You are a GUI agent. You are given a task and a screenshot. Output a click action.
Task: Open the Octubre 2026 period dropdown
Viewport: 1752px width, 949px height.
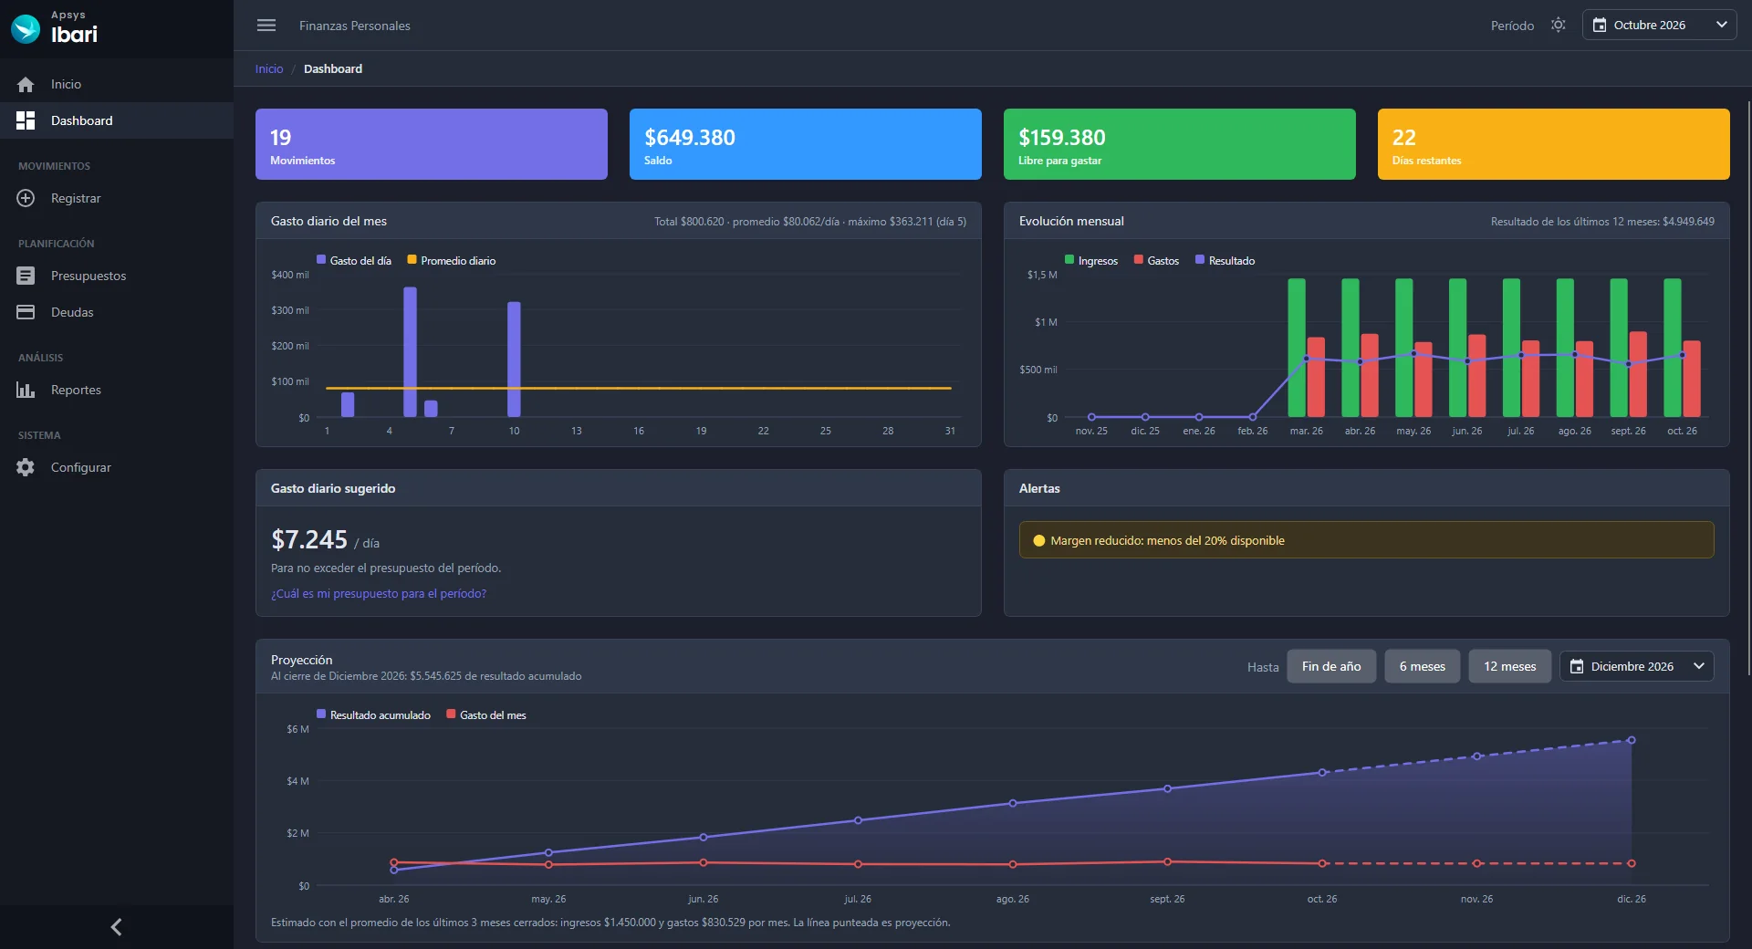pyautogui.click(x=1659, y=25)
